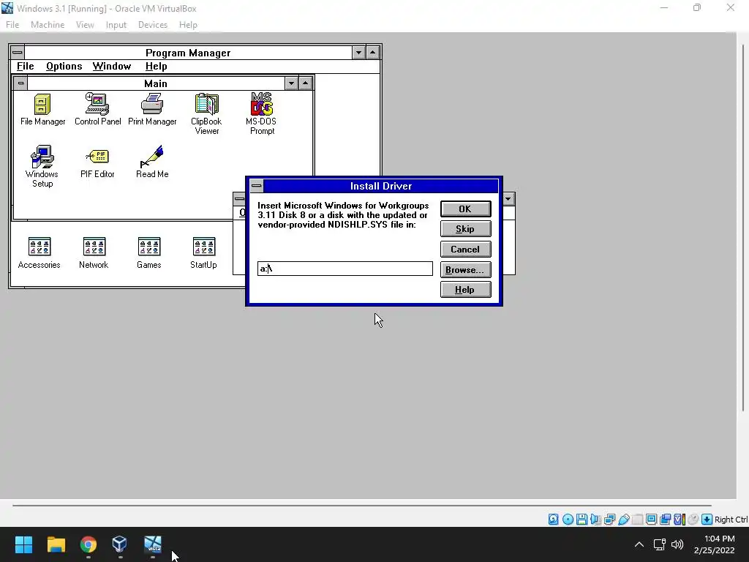Minimize Program Manager with down arrow
Viewport: 749px width, 562px height.
tap(358, 52)
